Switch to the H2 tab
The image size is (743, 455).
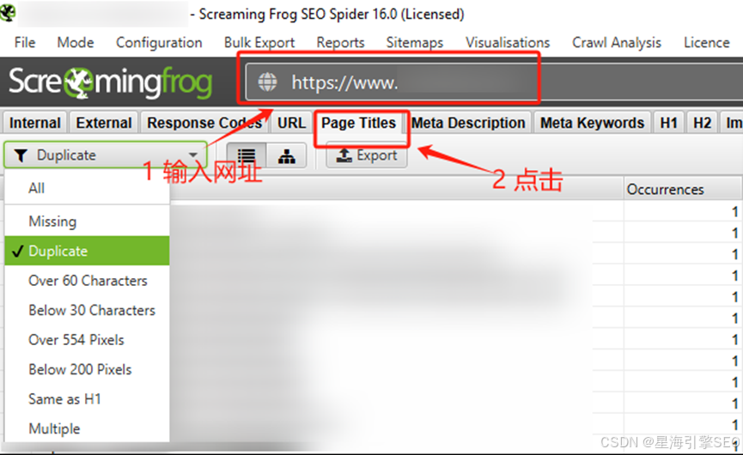pos(702,123)
